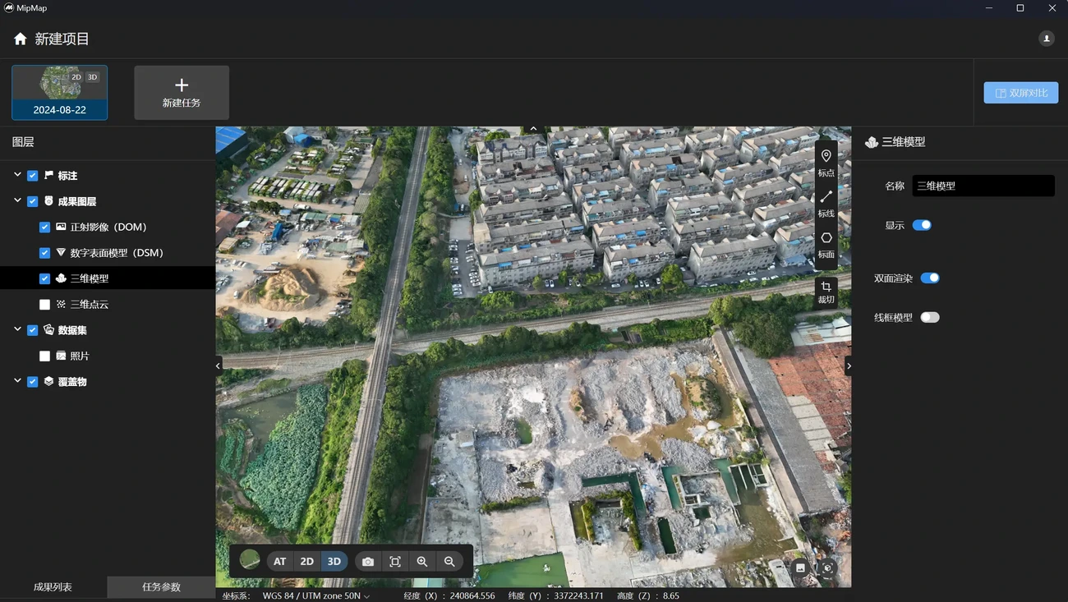Viewport: 1068px width, 602px height.
Task: Select the 标线 line annotation tool
Action: click(x=826, y=202)
